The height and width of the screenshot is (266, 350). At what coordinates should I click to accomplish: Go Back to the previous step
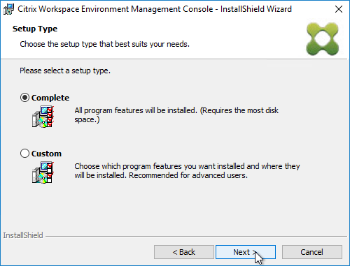coord(184,252)
